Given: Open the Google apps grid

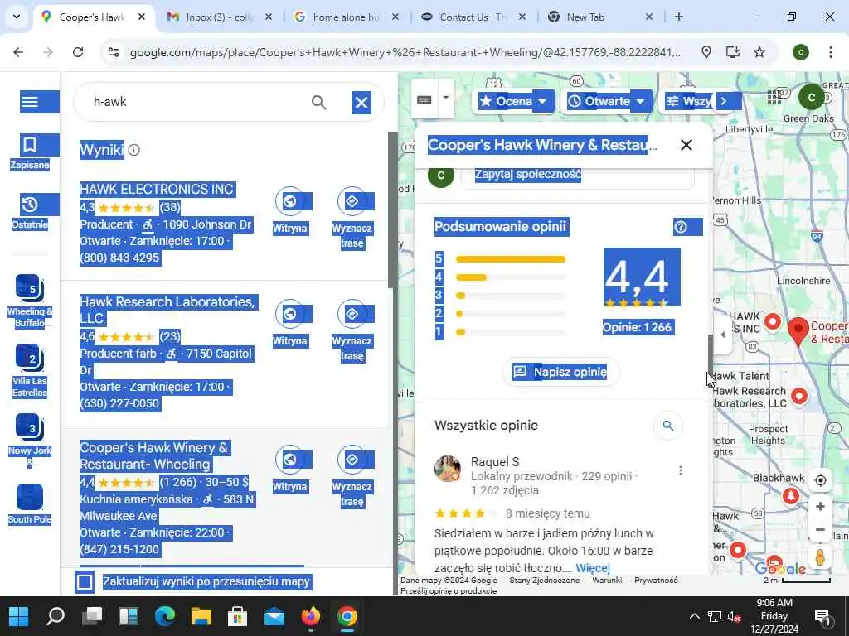Looking at the screenshot, I should 774,97.
